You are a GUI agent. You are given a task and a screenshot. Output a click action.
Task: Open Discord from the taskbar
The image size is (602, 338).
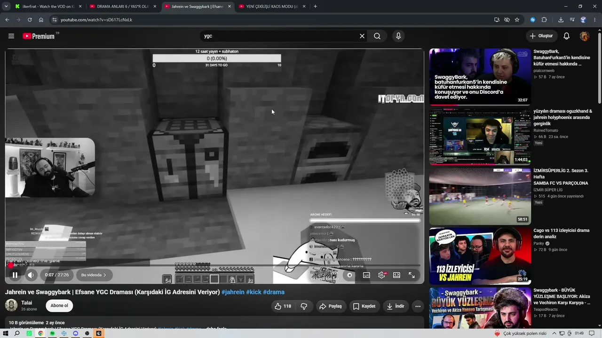tap(76, 333)
